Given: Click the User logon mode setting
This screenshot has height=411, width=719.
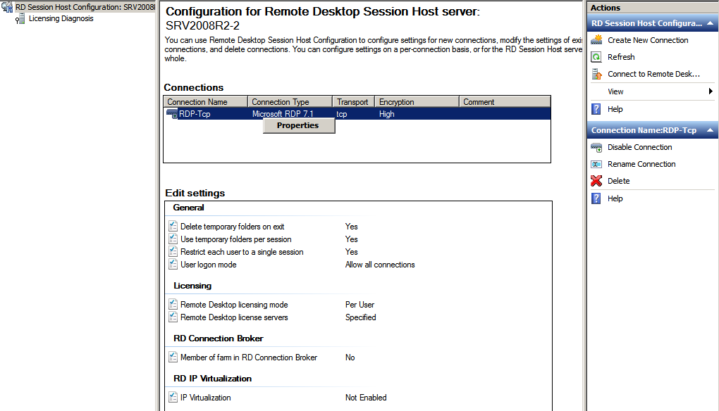Looking at the screenshot, I should [208, 265].
